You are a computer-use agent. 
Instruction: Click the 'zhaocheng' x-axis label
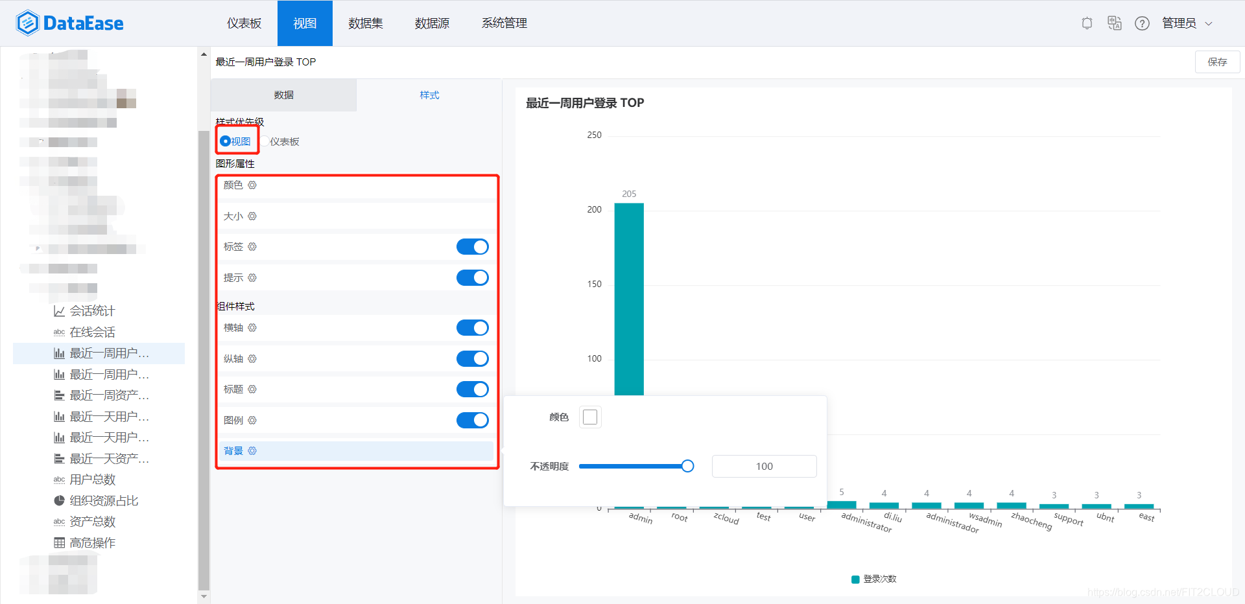[1032, 521]
